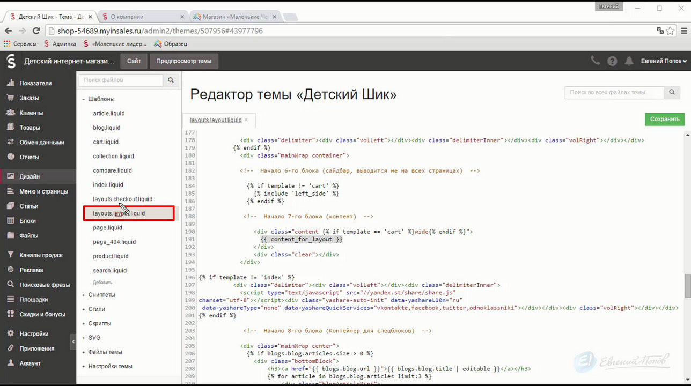The image size is (691, 386).
Task: Open page_404.liquid template file
Action: click(x=114, y=242)
